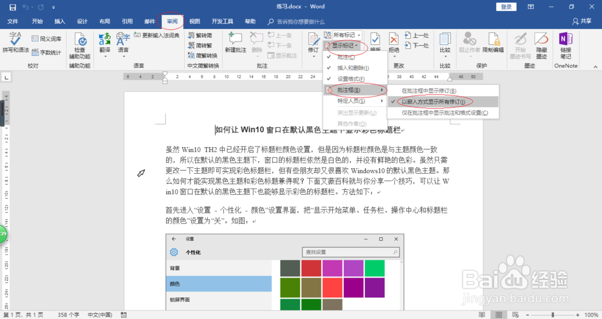Click the 登录 sign-in button
The image size is (602, 319).
(x=506, y=7)
